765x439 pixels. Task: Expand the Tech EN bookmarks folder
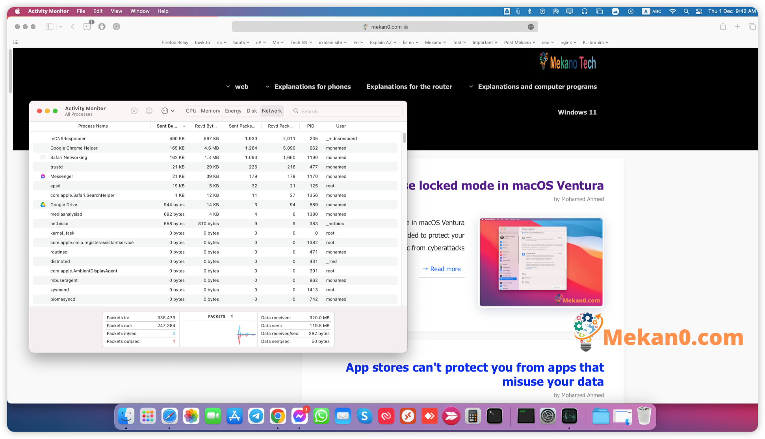(301, 43)
